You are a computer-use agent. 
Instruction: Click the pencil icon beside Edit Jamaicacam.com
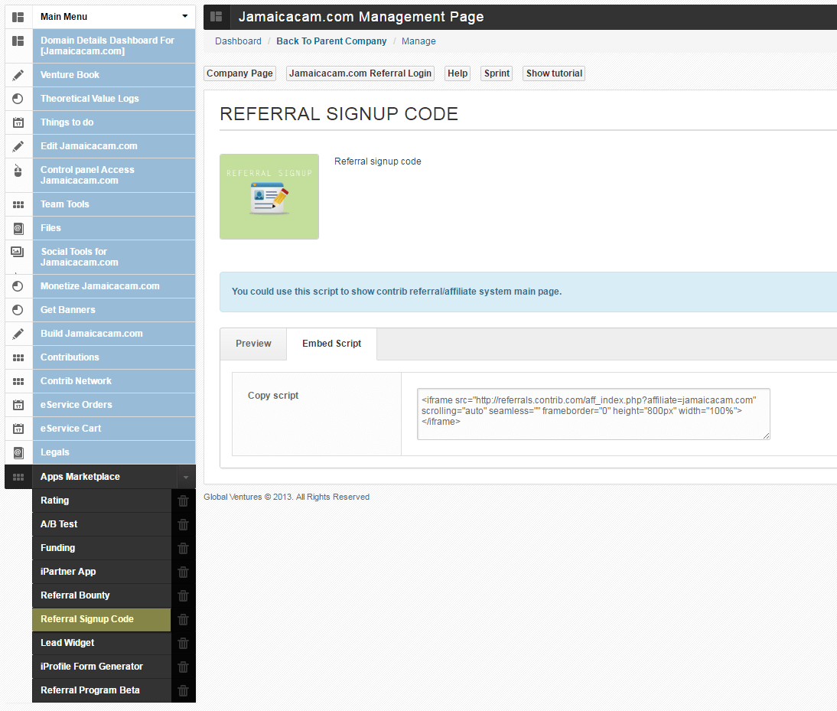(x=18, y=146)
